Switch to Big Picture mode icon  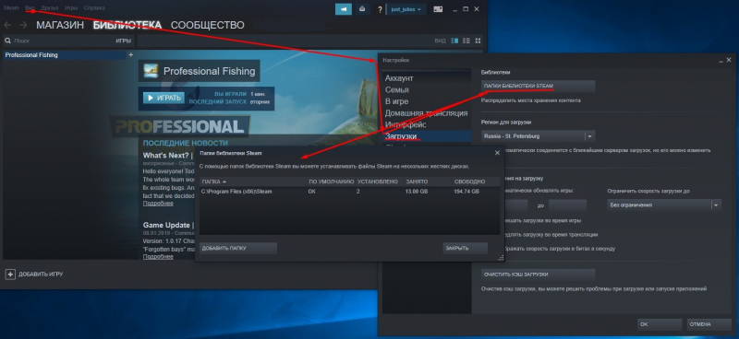pos(438,9)
